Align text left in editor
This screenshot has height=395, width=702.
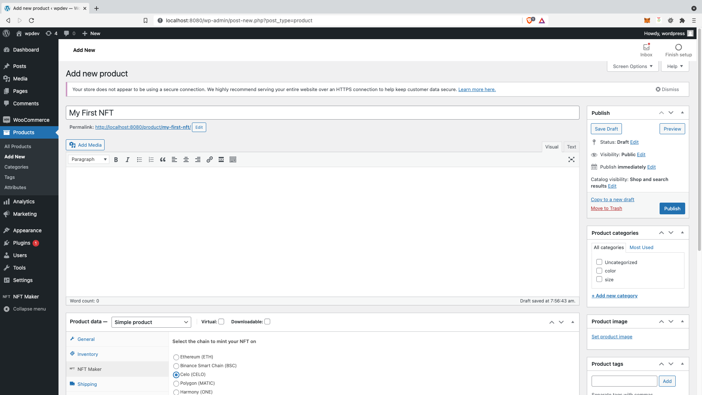point(174,159)
